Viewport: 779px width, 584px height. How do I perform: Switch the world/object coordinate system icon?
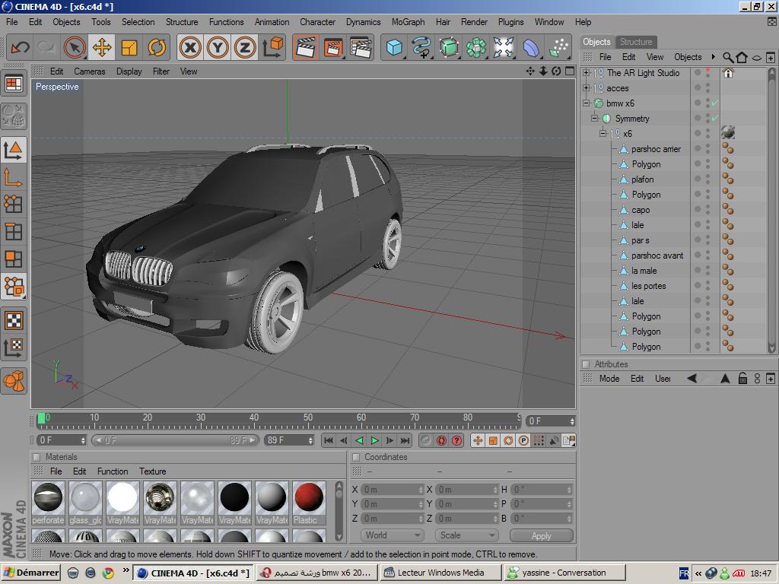coord(272,48)
